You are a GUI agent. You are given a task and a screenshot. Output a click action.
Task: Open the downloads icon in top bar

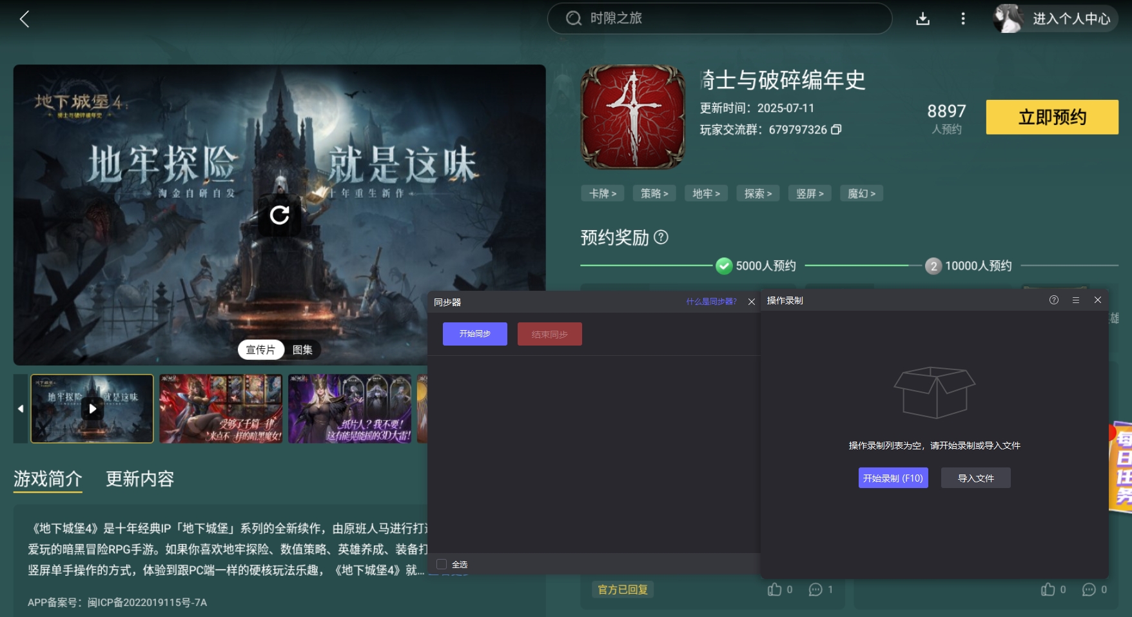(923, 19)
